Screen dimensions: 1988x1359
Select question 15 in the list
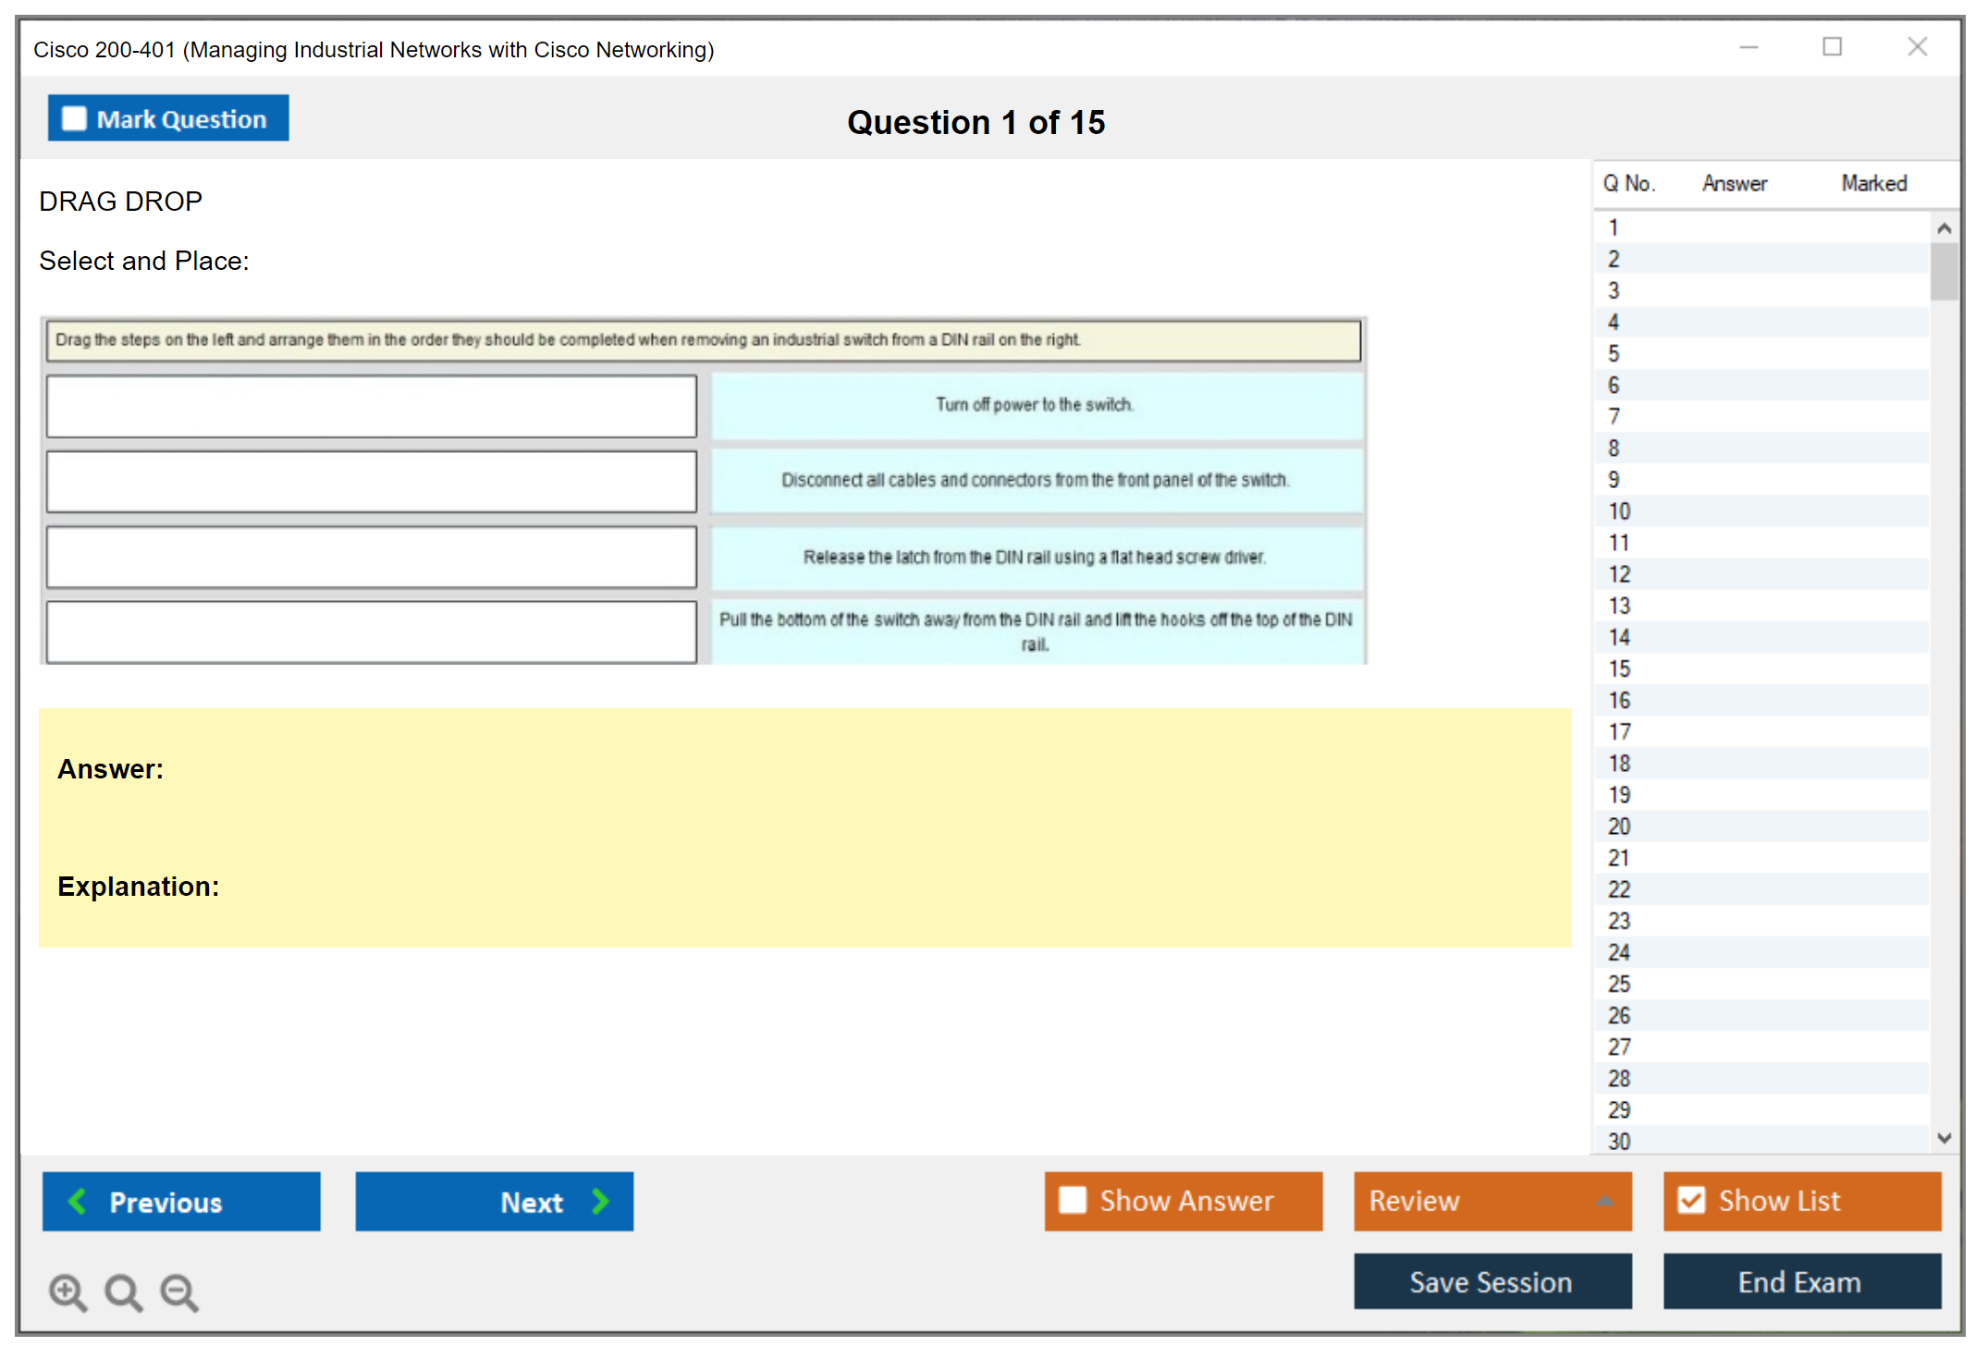pos(1619,668)
